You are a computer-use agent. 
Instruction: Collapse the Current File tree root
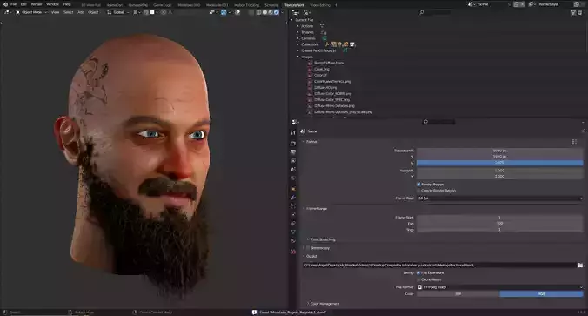tap(291, 20)
